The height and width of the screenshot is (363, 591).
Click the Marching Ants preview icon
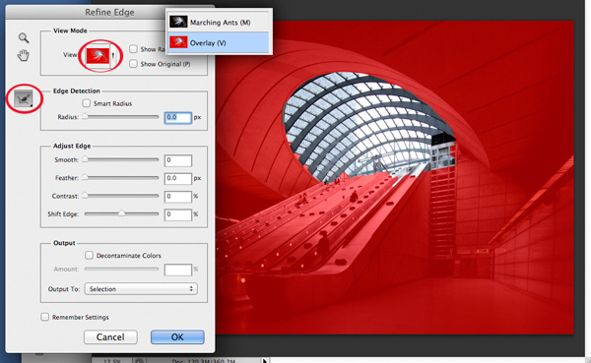[178, 23]
